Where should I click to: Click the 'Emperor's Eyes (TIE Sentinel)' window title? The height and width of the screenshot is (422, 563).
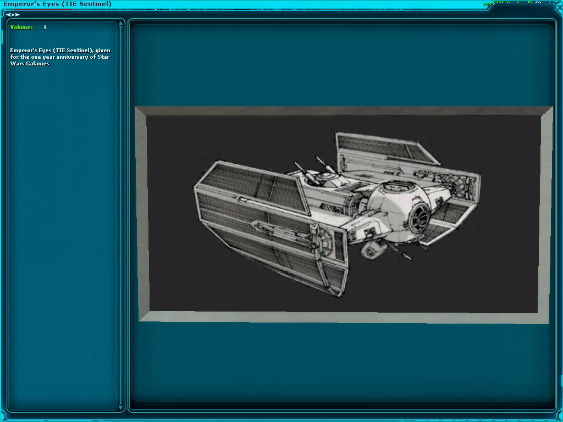click(x=57, y=4)
